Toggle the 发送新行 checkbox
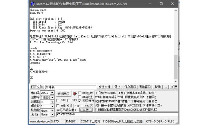207x125 pixels. (79, 101)
